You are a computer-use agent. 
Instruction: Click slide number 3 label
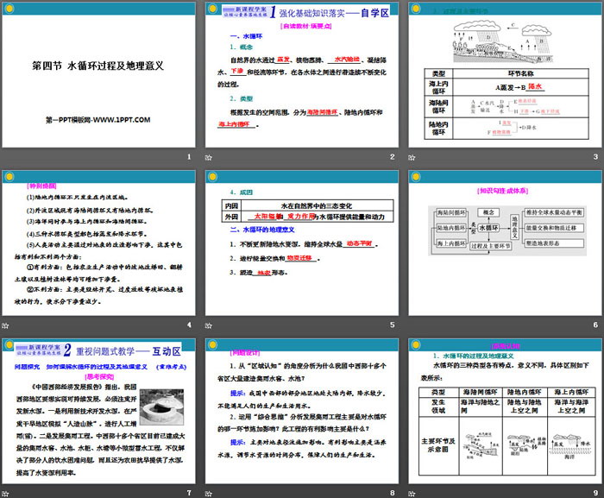[595, 156]
